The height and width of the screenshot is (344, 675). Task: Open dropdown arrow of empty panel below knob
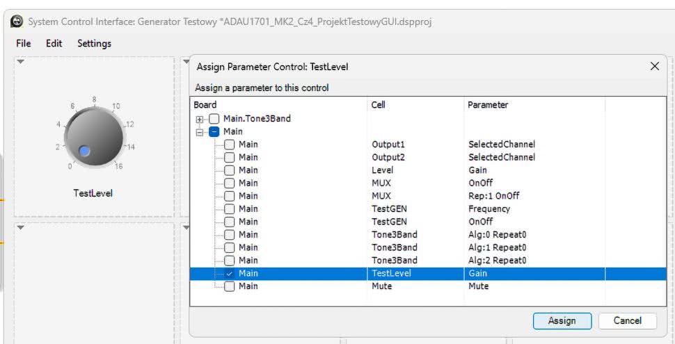[21, 228]
